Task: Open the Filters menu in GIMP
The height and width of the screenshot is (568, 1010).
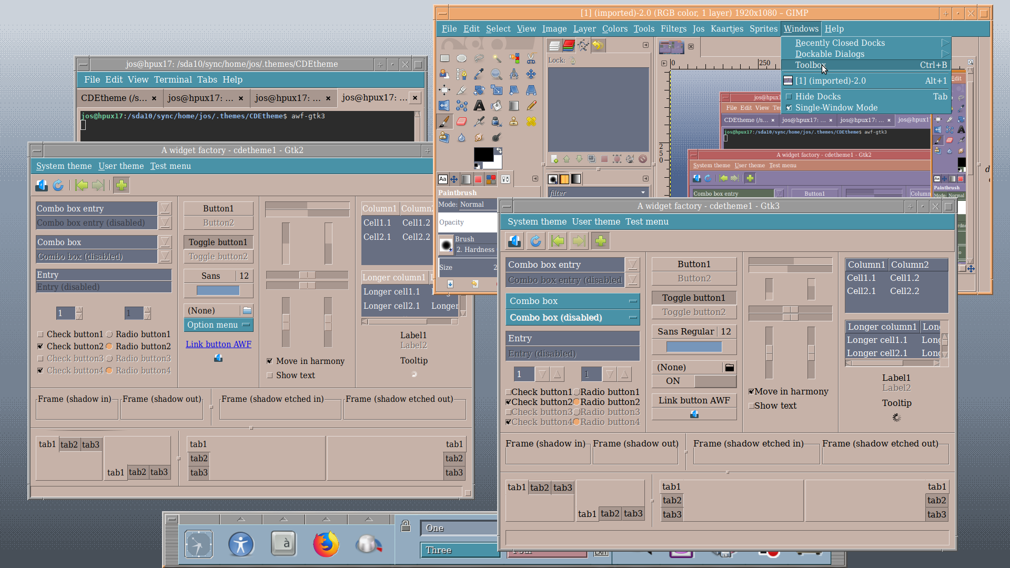Action: (673, 29)
